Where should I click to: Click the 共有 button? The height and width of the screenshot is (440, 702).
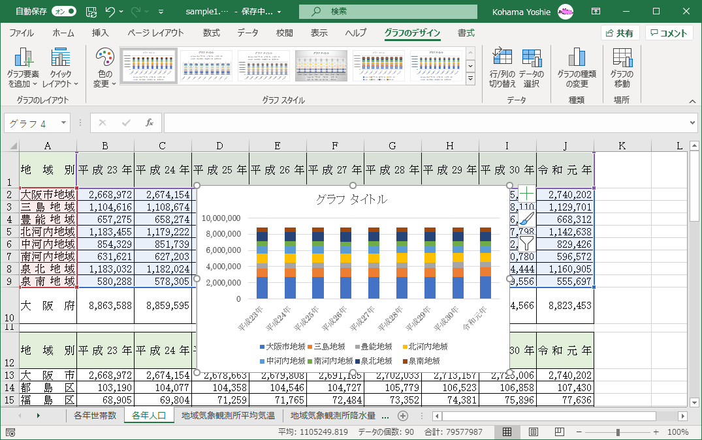pos(619,33)
